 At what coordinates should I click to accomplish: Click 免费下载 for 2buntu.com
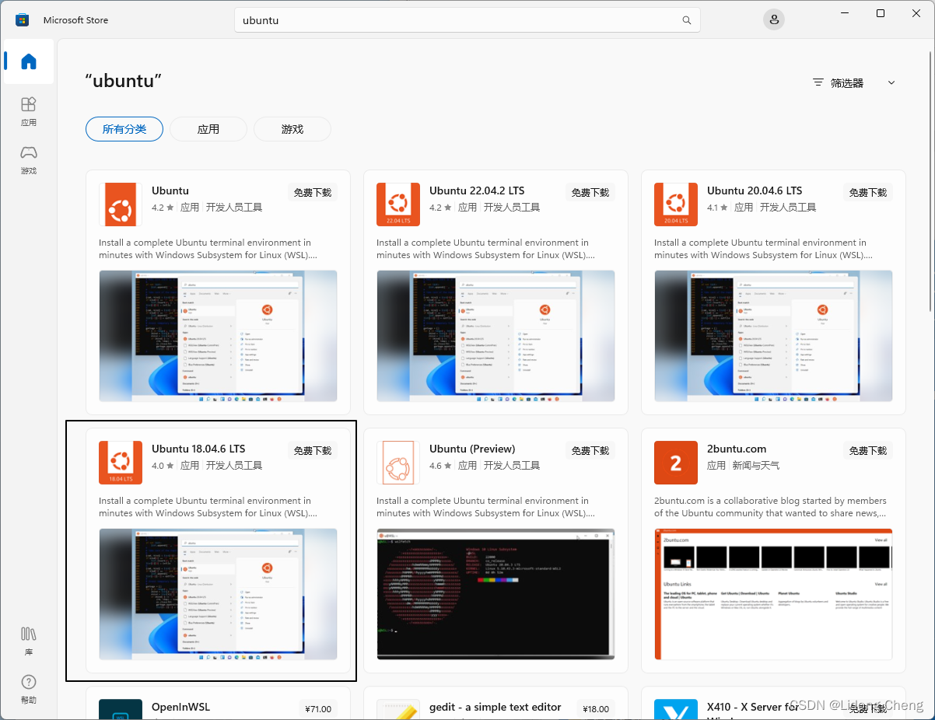[868, 450]
